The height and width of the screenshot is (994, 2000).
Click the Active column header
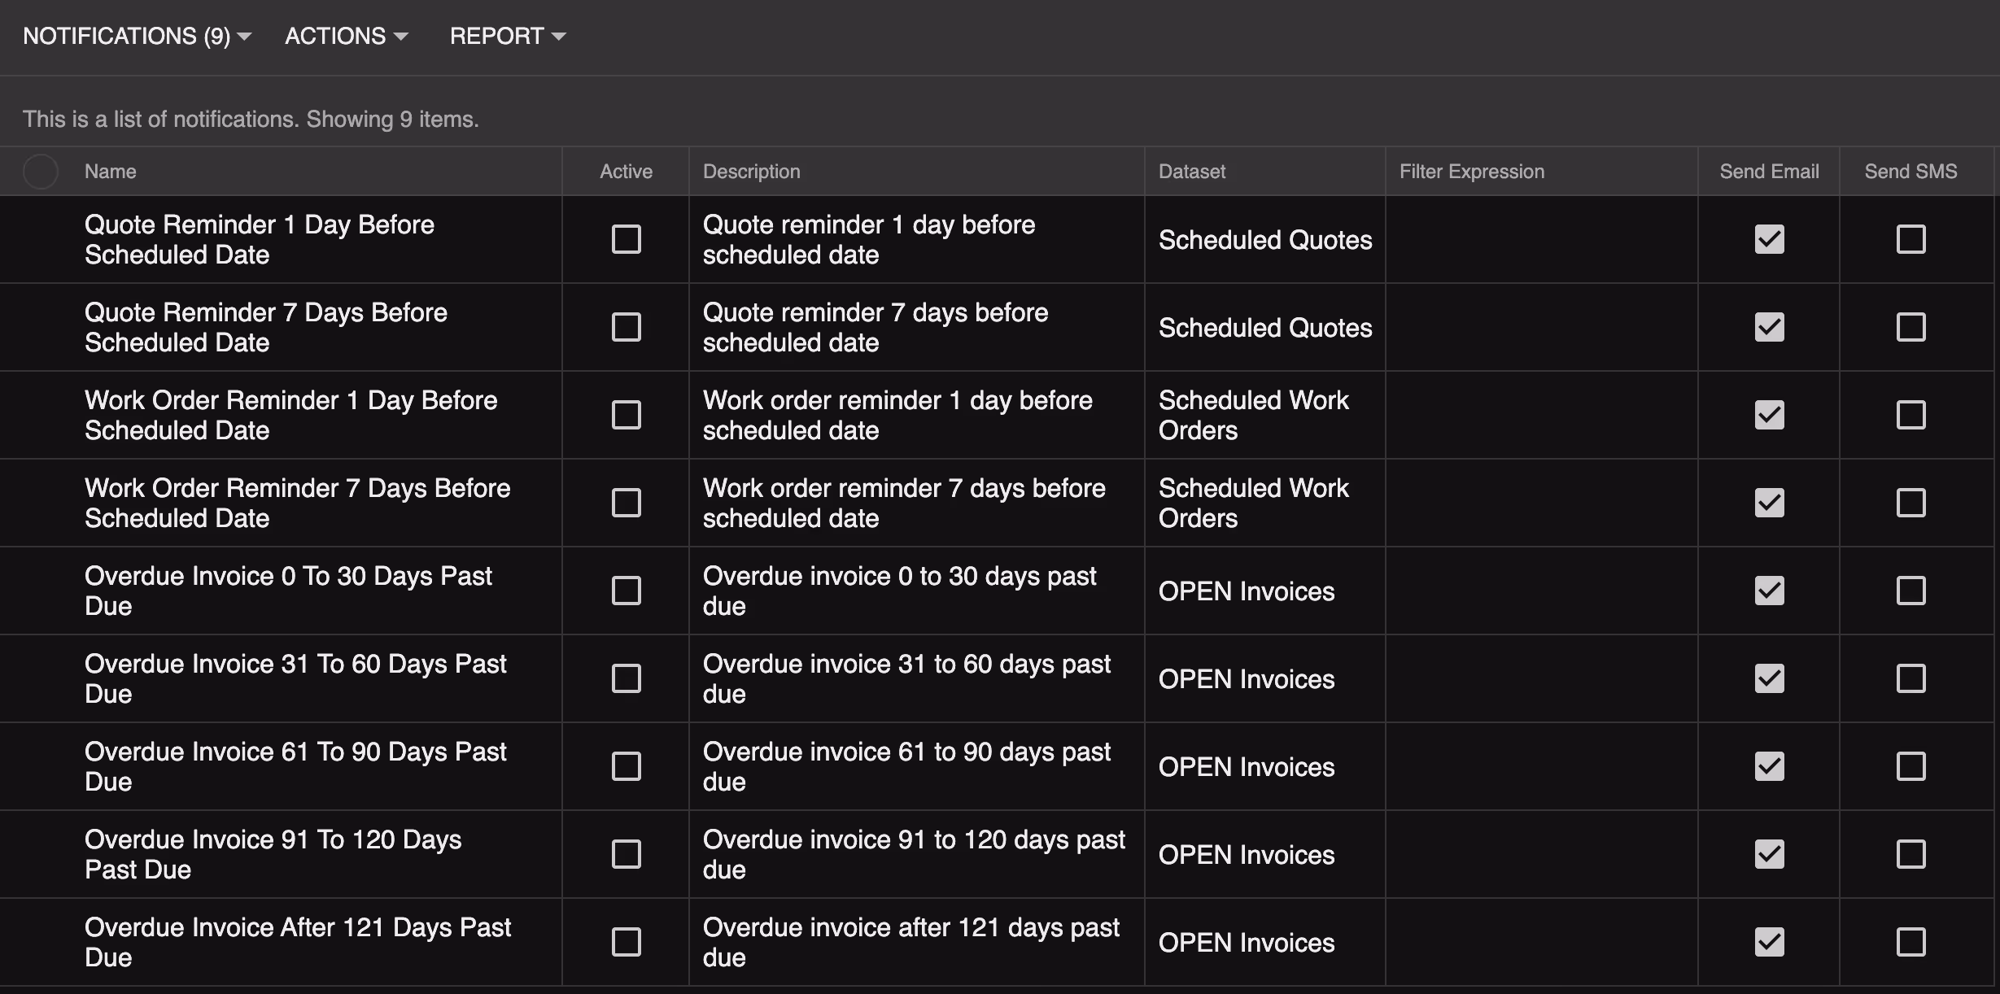[626, 172]
